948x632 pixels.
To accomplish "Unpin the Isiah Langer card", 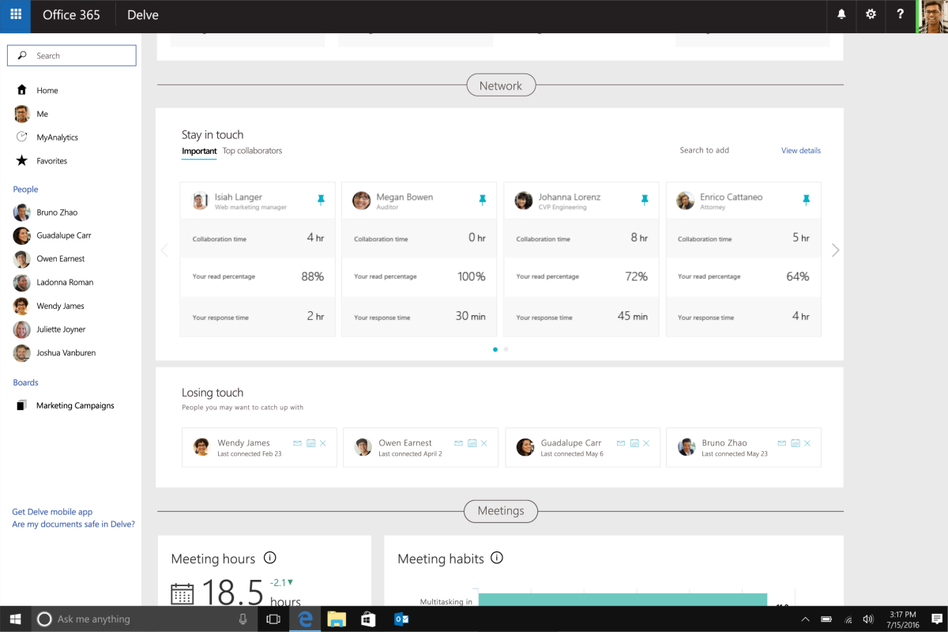I will click(x=321, y=201).
